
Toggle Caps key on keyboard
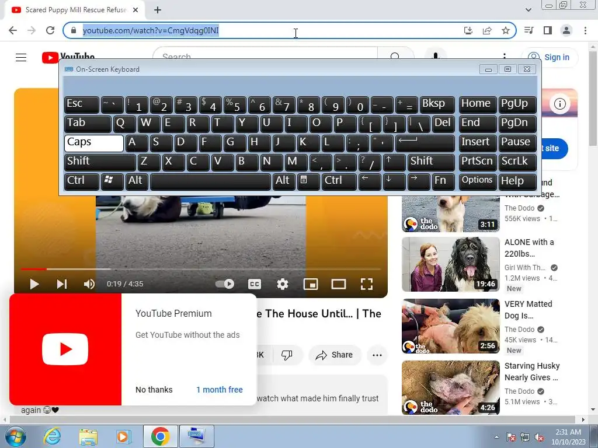point(94,143)
